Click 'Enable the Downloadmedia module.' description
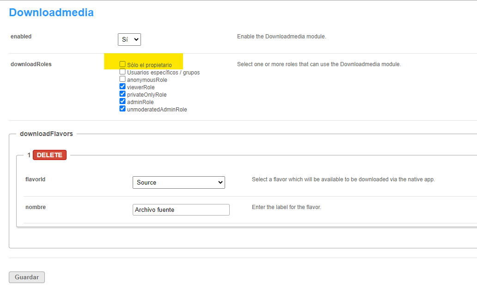477x290 pixels. click(281, 37)
